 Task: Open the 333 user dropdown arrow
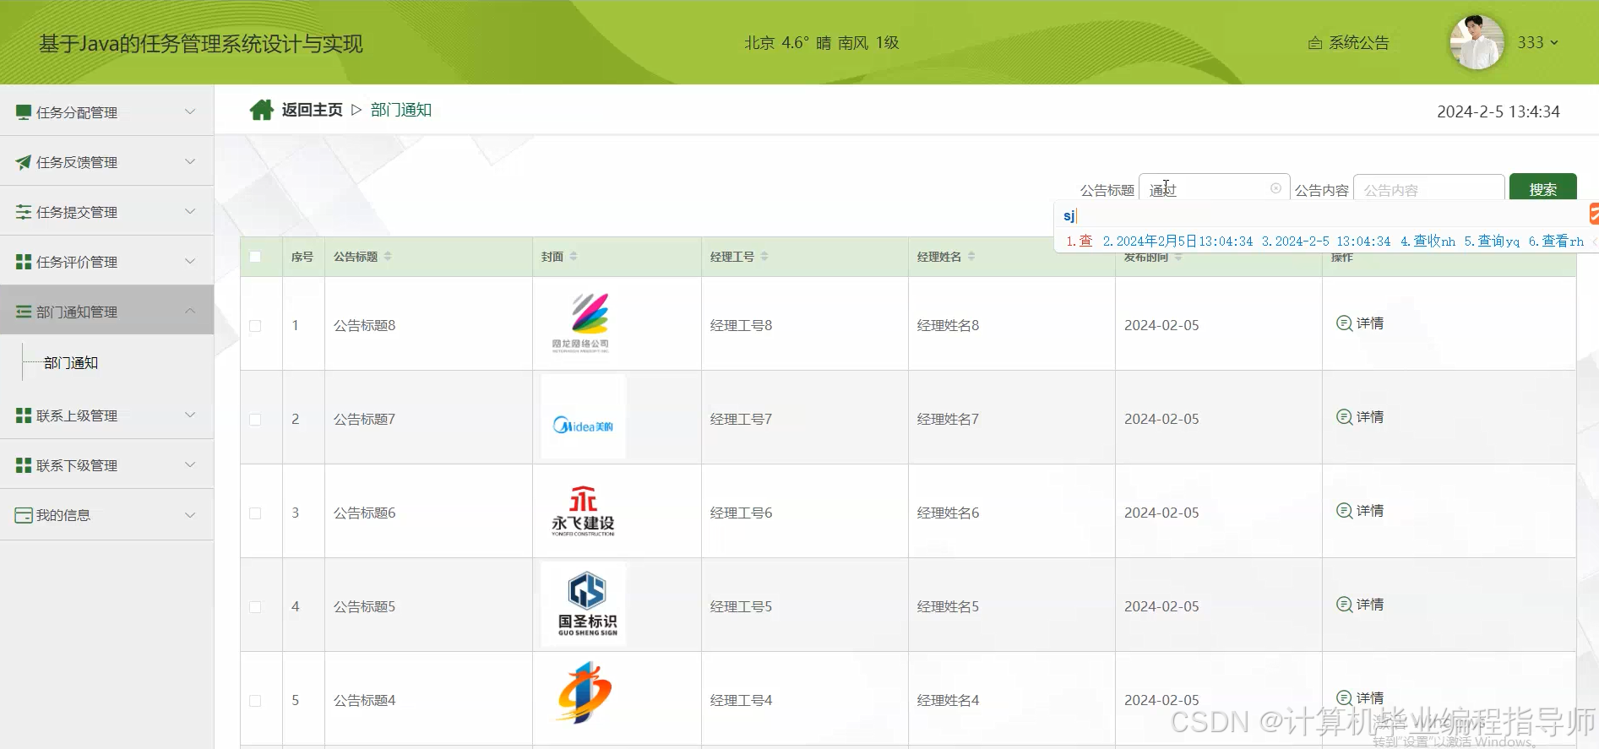click(x=1554, y=43)
